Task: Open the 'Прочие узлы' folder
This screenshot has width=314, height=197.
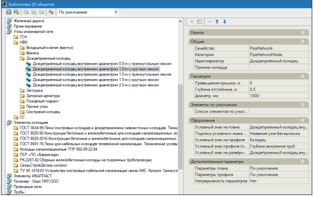Action: (x=37, y=107)
